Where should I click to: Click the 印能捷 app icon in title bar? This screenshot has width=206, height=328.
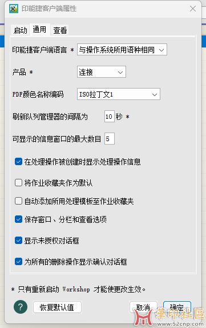coord(14,9)
